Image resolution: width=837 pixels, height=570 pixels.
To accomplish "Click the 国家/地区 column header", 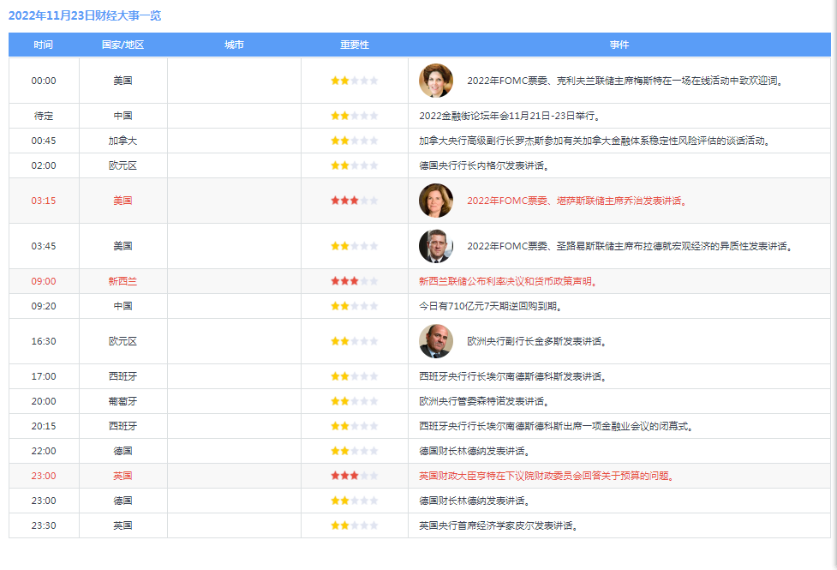I will pyautogui.click(x=123, y=45).
